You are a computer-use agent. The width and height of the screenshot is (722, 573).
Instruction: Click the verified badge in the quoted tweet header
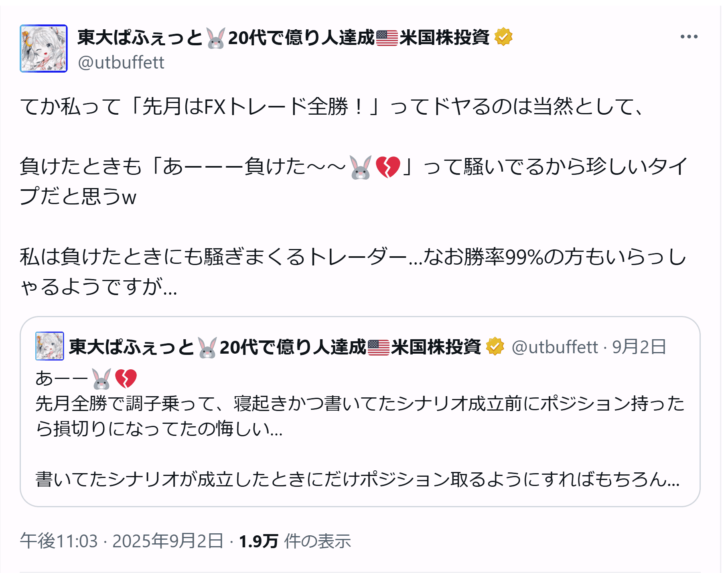coord(495,346)
